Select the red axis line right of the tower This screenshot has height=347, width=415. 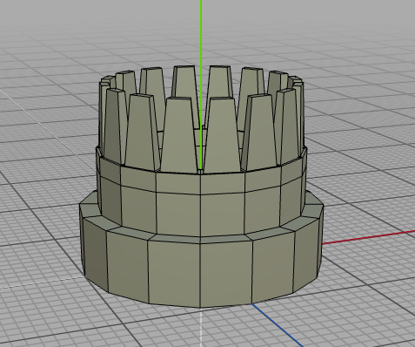pyautogui.click(x=369, y=237)
